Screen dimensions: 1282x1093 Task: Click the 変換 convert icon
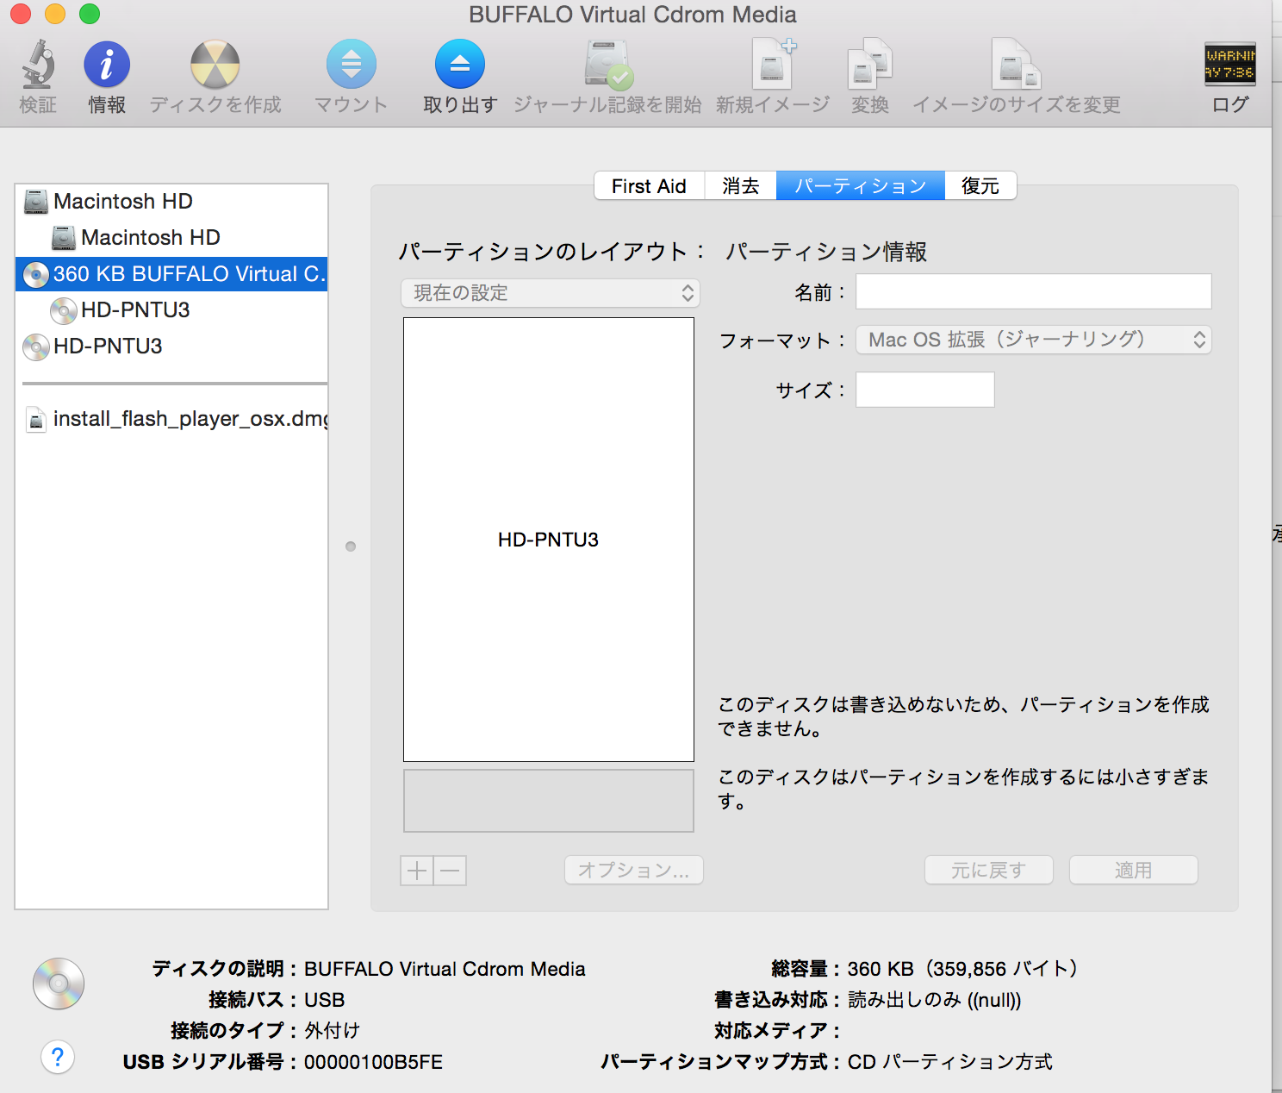[869, 65]
